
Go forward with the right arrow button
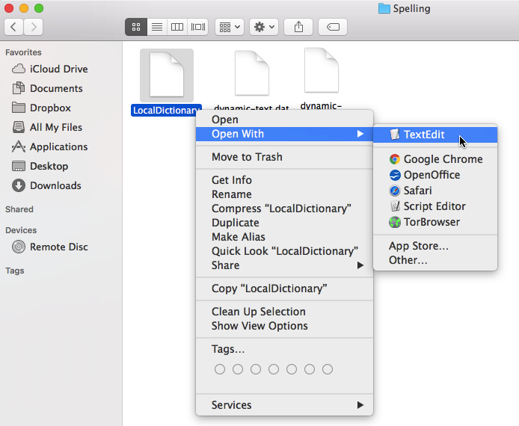(33, 27)
